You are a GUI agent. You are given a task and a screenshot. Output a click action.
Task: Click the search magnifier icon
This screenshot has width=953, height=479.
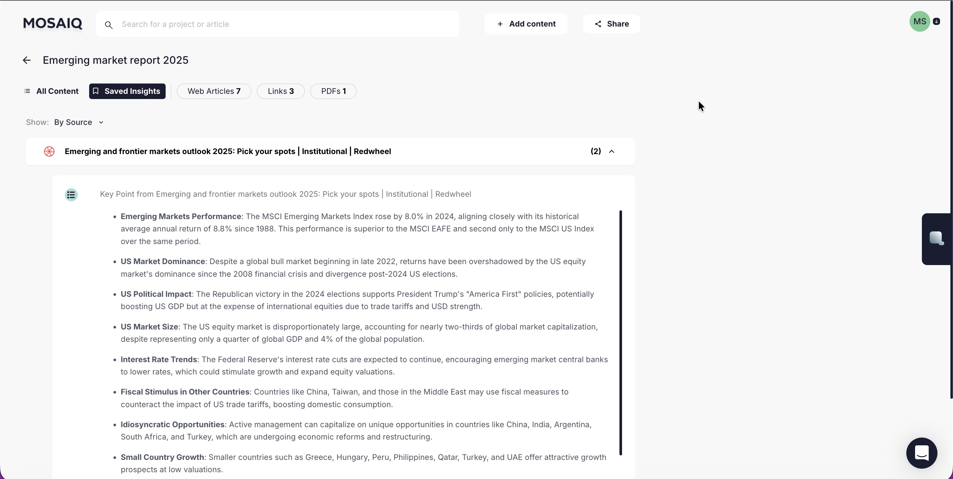109,24
